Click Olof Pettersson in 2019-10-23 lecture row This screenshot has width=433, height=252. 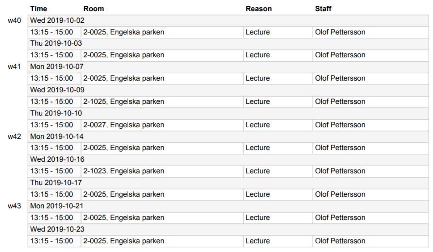pyautogui.click(x=340, y=241)
